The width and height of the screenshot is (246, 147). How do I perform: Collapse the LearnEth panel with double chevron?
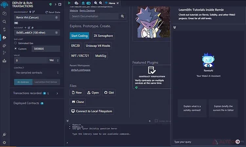(x=174, y=27)
